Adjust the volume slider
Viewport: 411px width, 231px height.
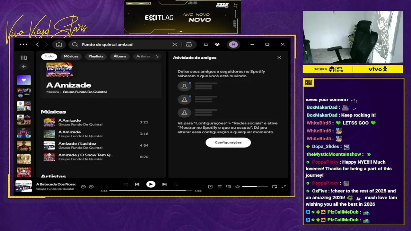[255, 187]
